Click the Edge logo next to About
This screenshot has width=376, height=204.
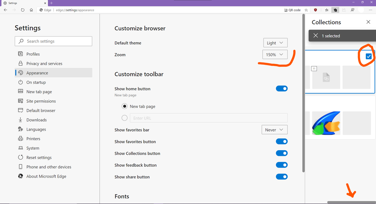coord(21,176)
